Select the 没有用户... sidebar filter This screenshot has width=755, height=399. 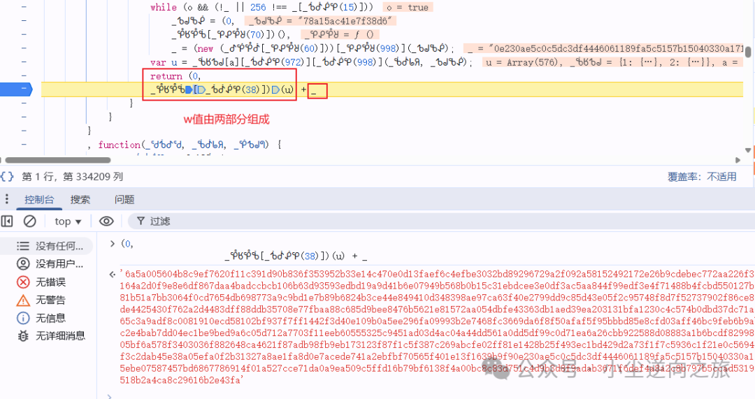pyautogui.click(x=48, y=263)
